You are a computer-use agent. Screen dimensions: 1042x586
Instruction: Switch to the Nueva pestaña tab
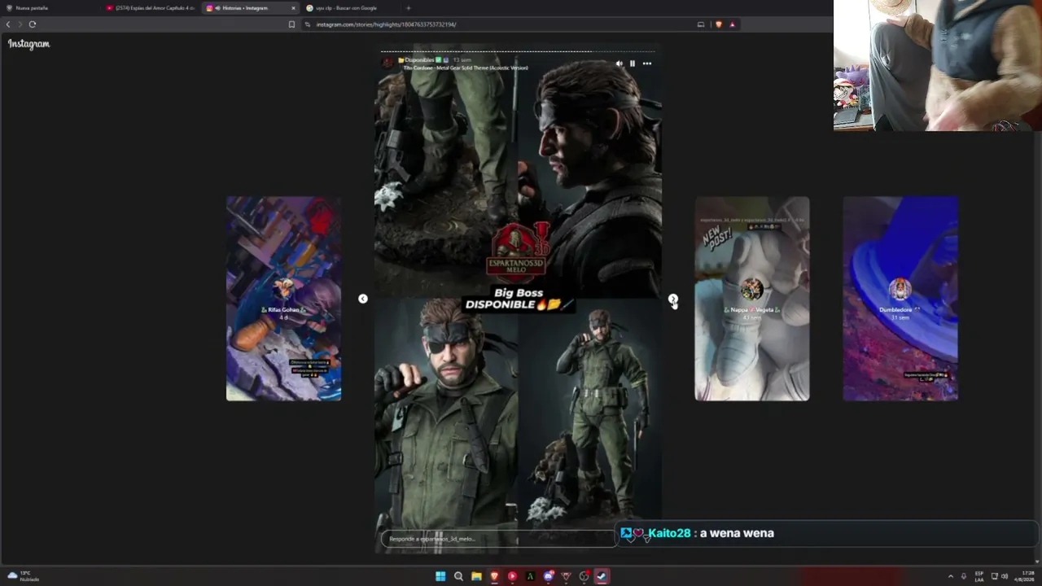pos(50,8)
